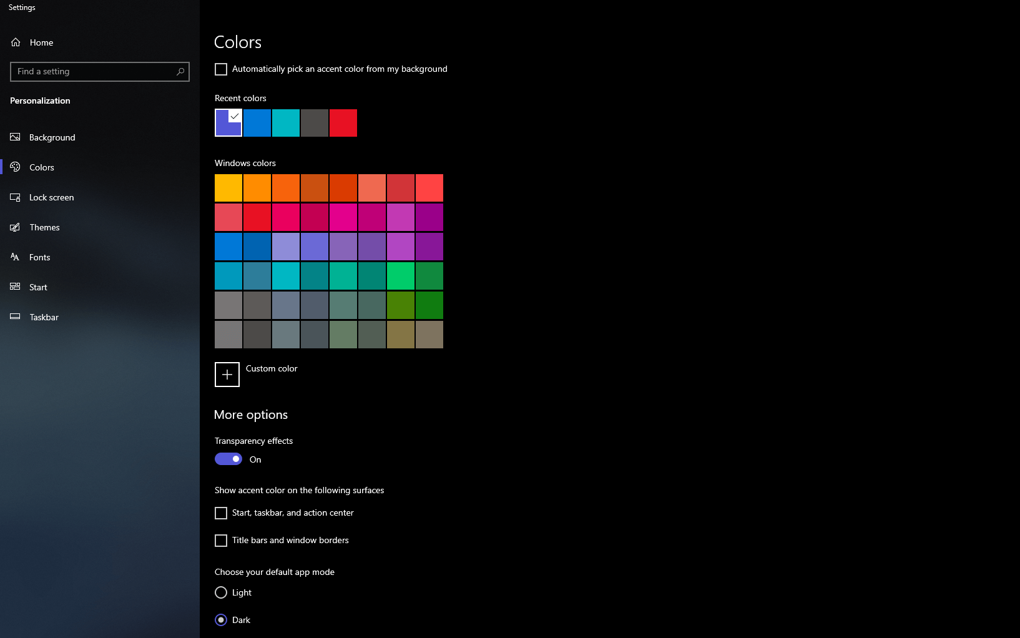Click the Lock screen icon
The width and height of the screenshot is (1020, 638).
(16, 197)
